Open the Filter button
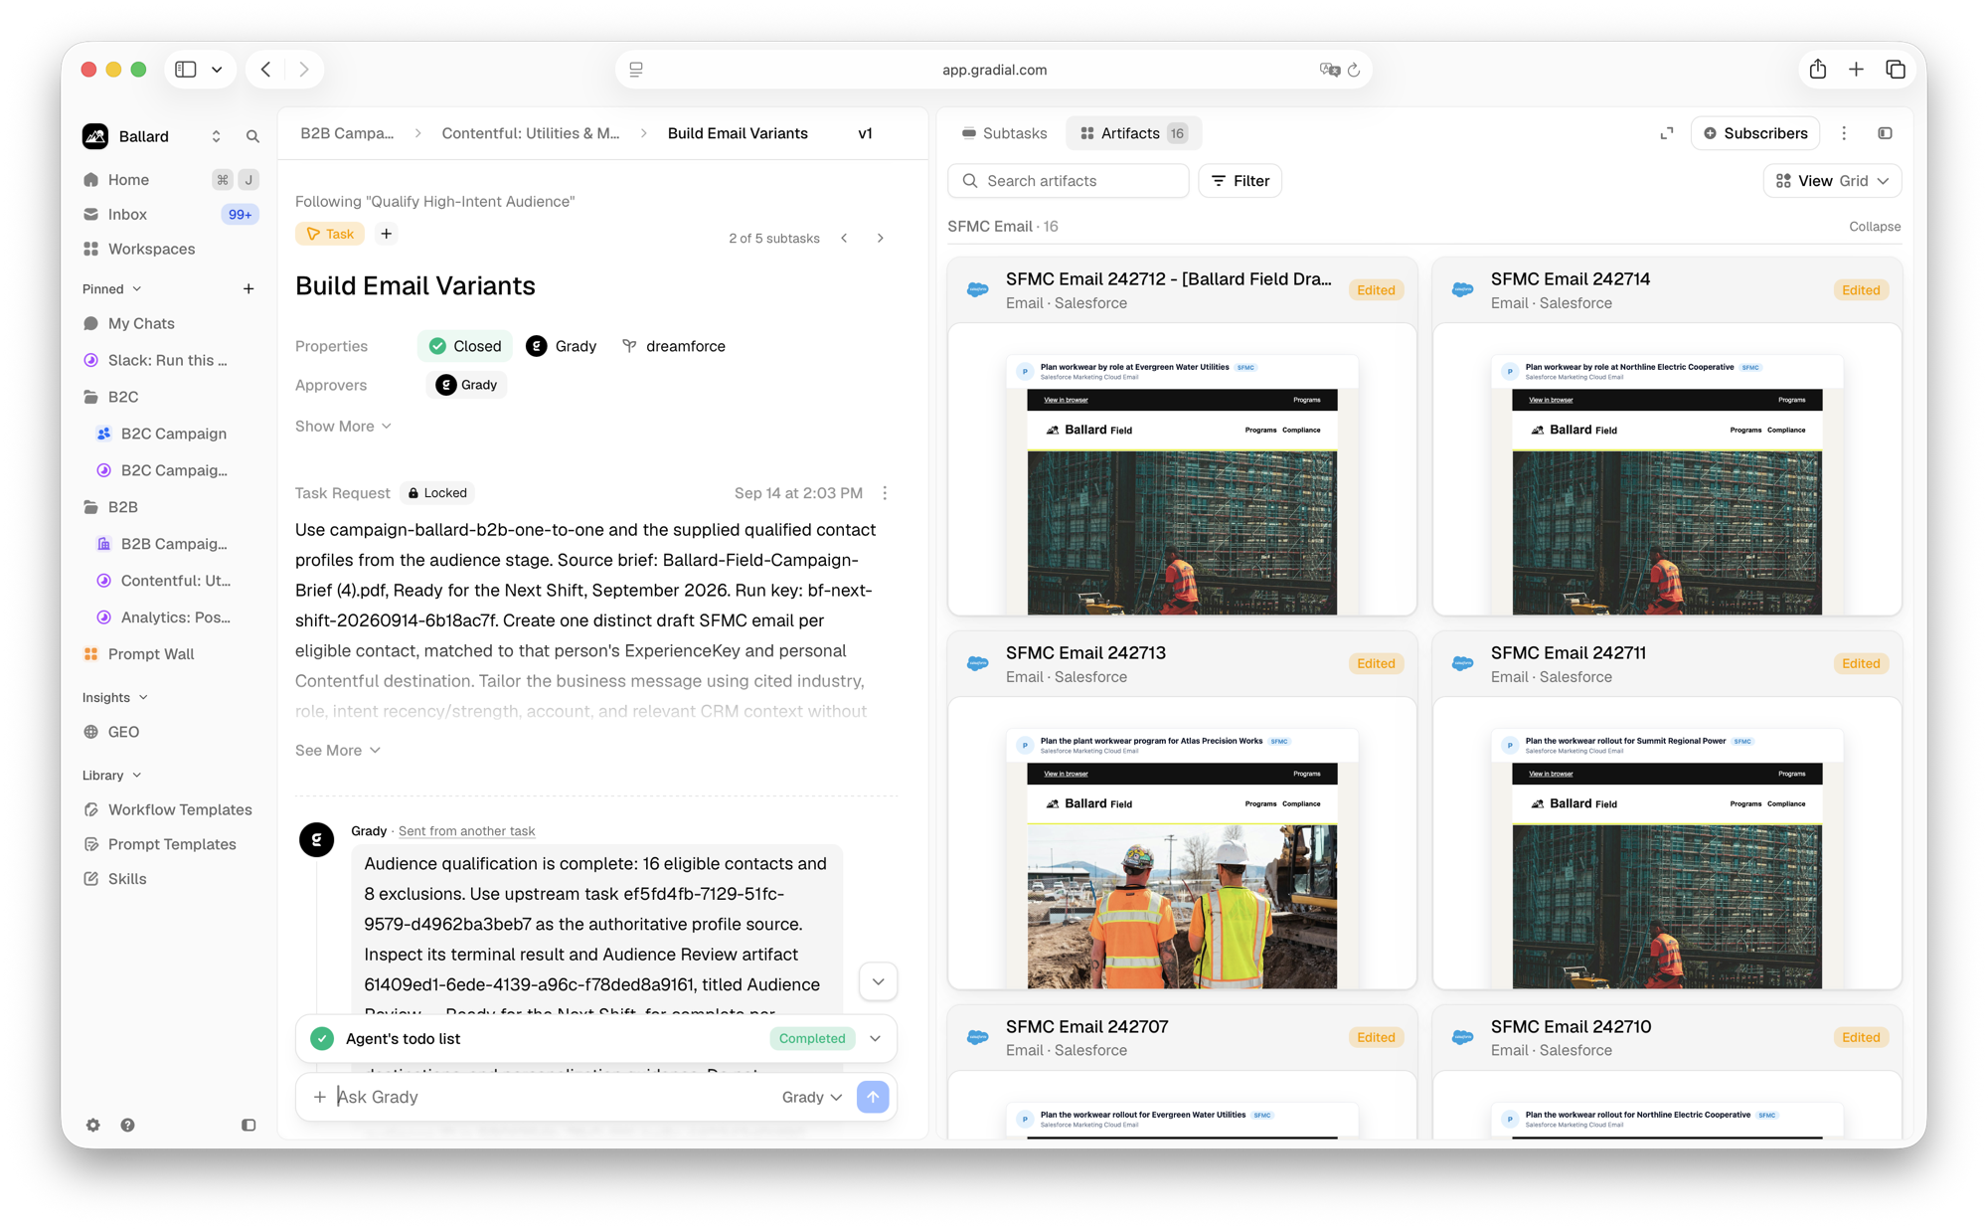This screenshot has height=1229, width=1988. tap(1241, 181)
